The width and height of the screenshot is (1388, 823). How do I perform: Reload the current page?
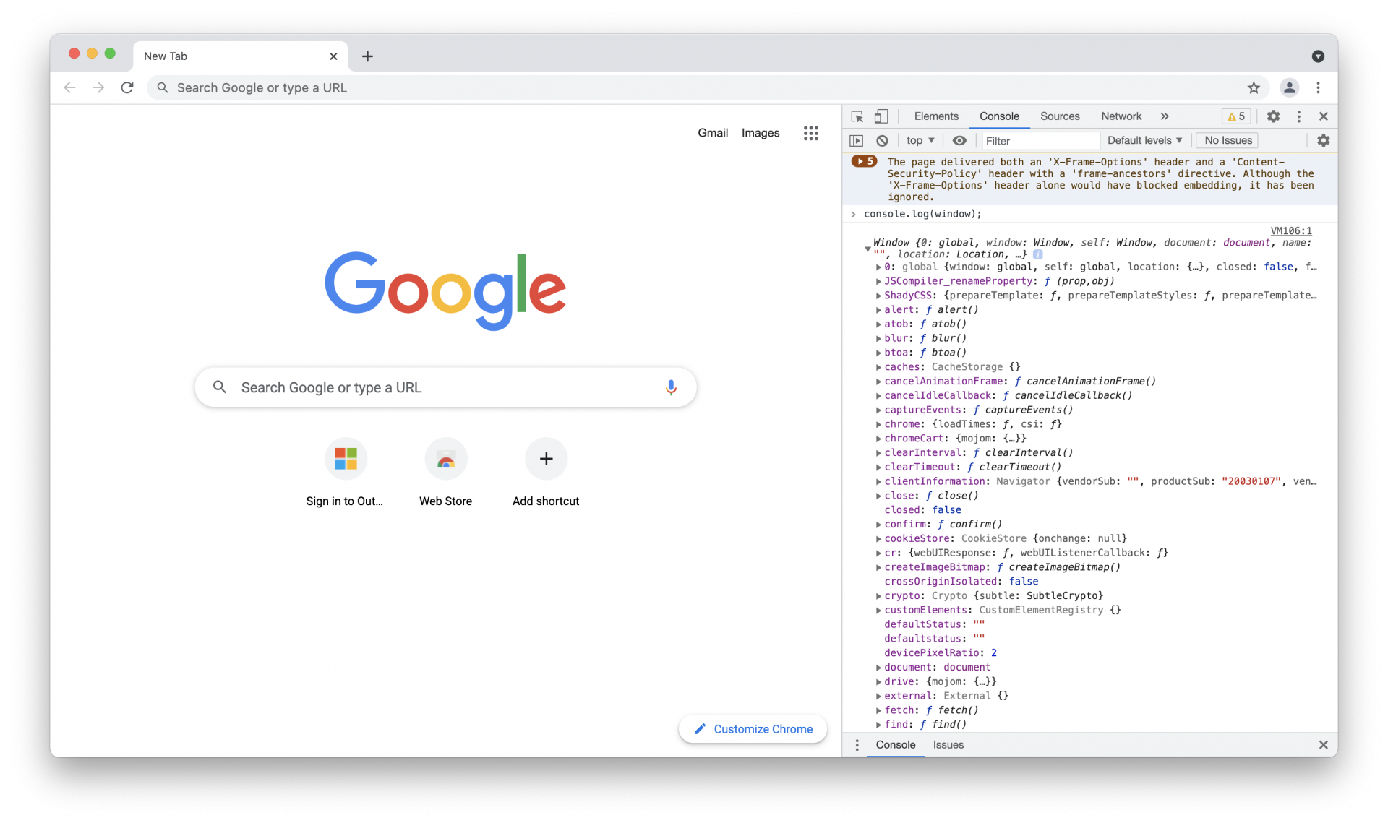point(127,87)
